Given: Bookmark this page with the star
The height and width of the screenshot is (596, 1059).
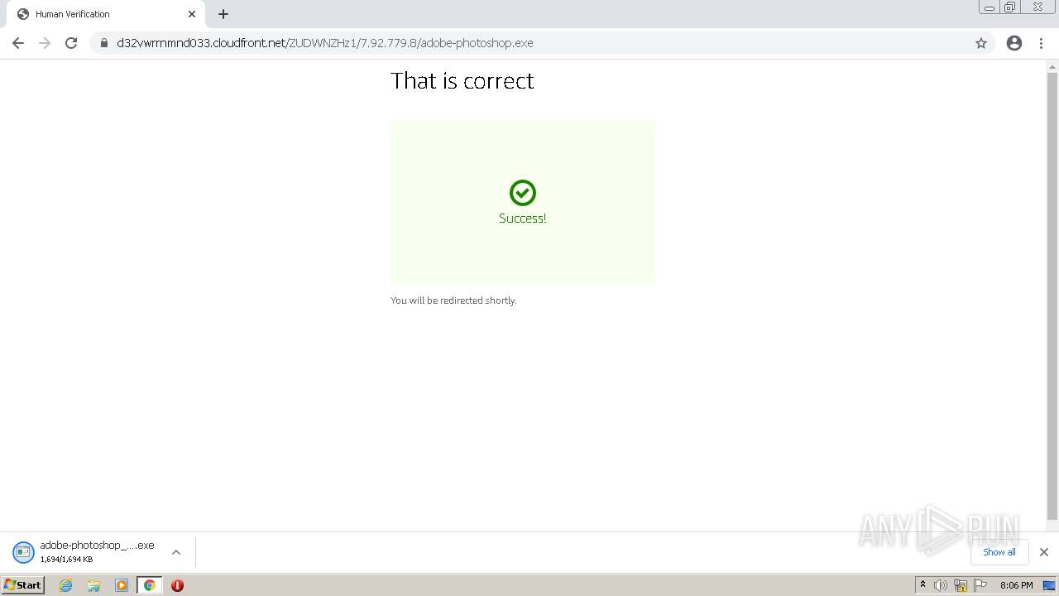Looking at the screenshot, I should (x=981, y=43).
